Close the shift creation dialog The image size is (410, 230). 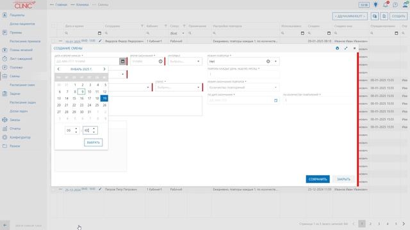[x=354, y=49]
